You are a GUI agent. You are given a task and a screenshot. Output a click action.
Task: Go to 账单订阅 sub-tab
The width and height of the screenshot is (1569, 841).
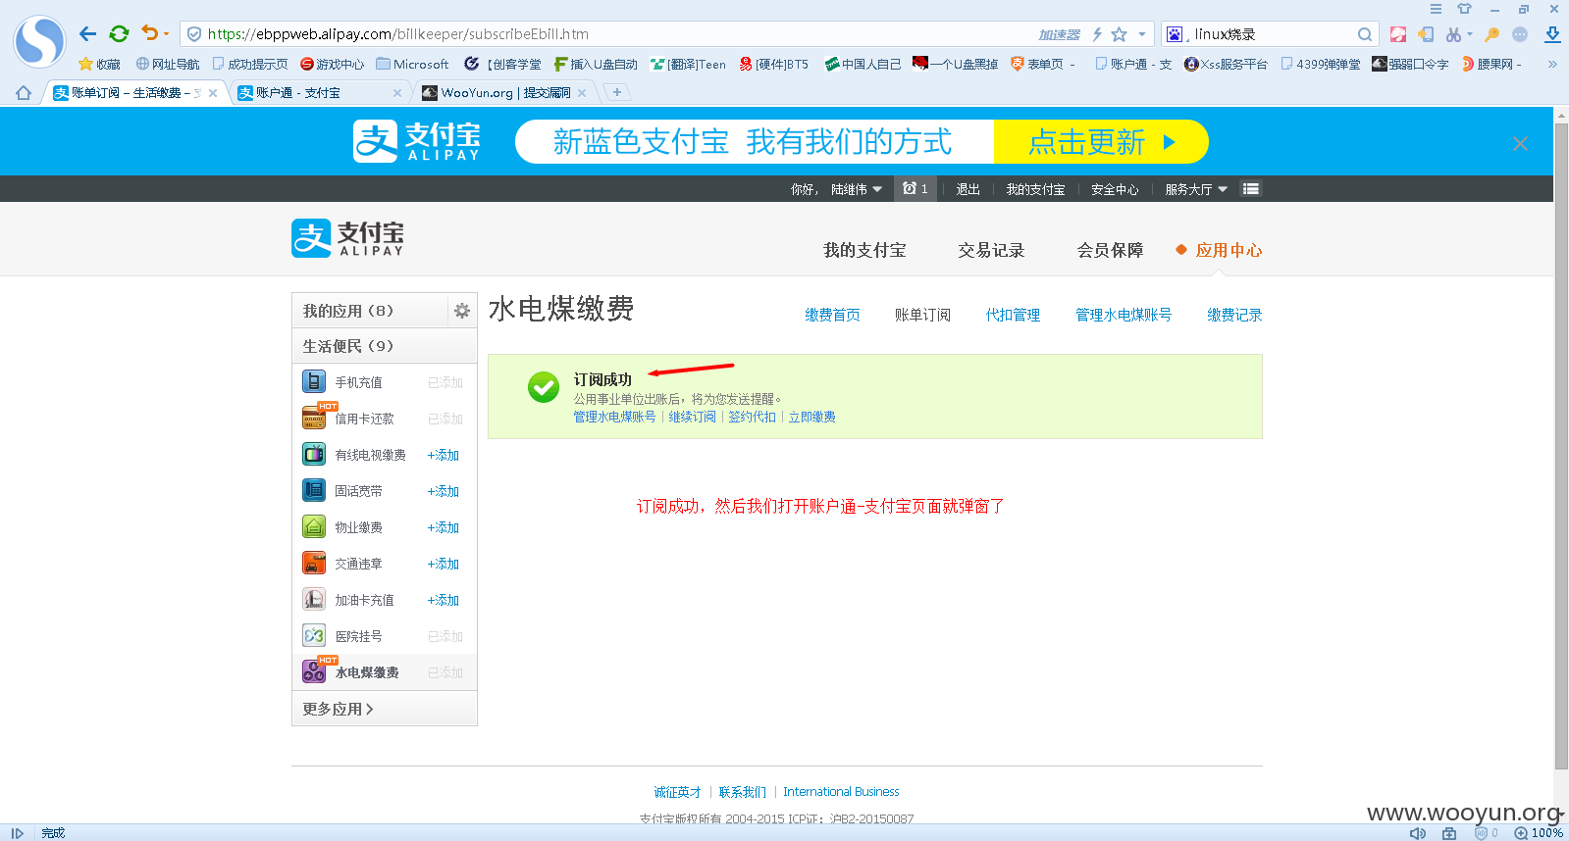point(922,315)
